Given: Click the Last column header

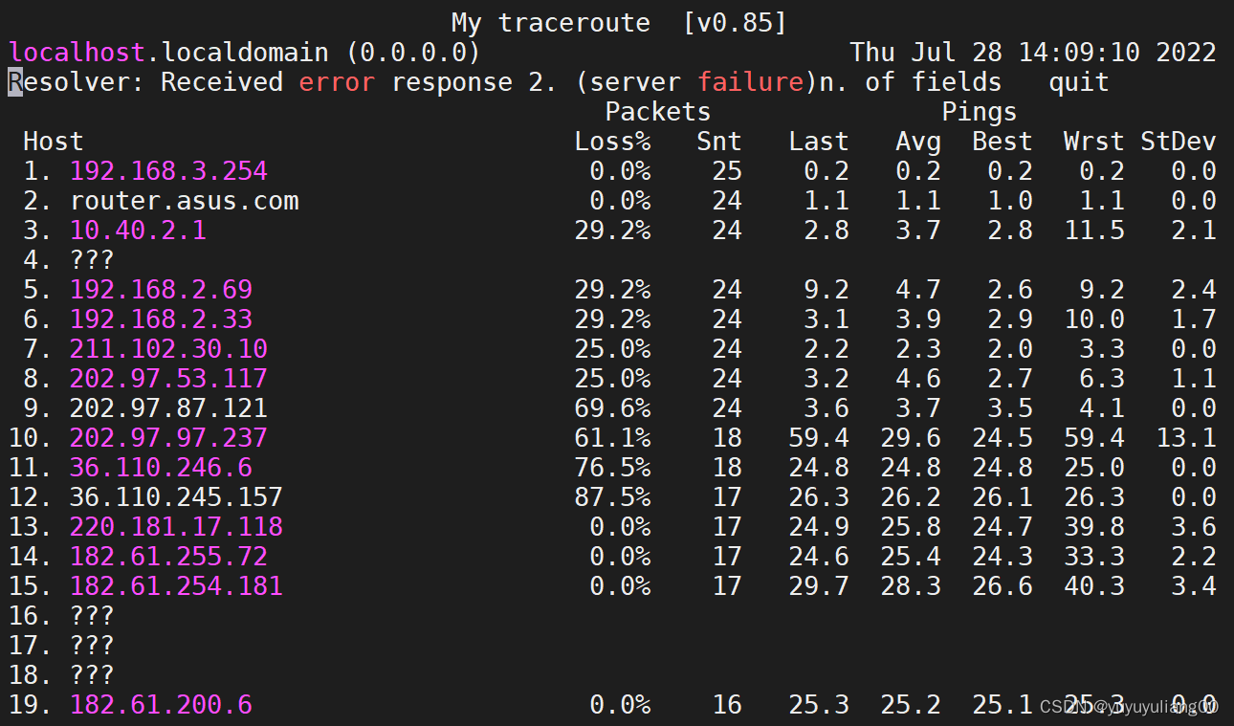Looking at the screenshot, I should tap(819, 141).
